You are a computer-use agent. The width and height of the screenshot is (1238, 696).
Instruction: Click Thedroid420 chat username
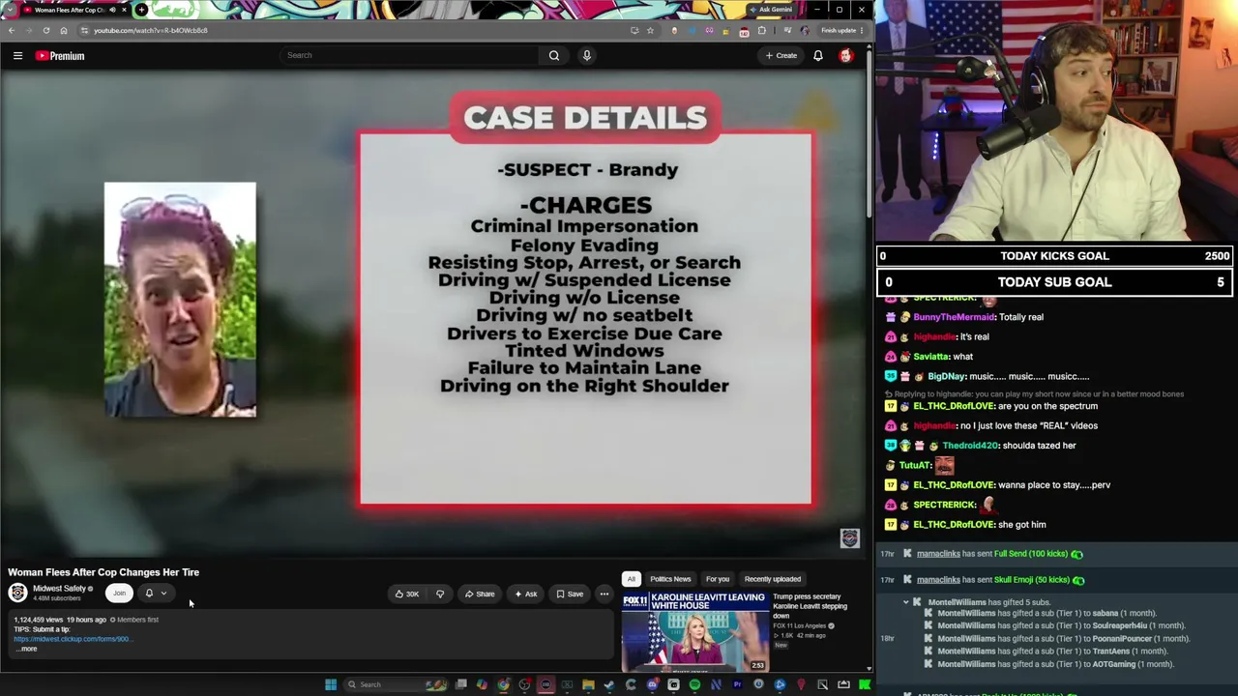pyautogui.click(x=968, y=446)
